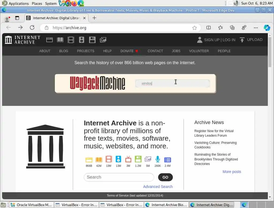This screenshot has width=274, height=208.
Task: Open the 13M video film collection icon
Action: click(109, 159)
